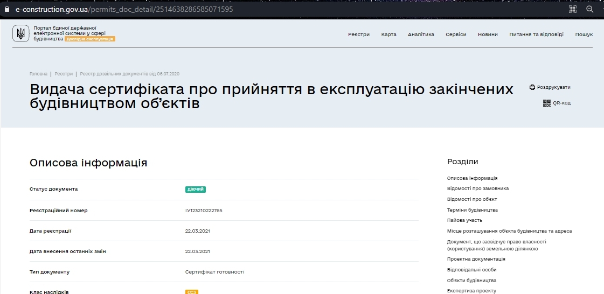
Task: Click the Статус документа label
Action: click(53, 189)
